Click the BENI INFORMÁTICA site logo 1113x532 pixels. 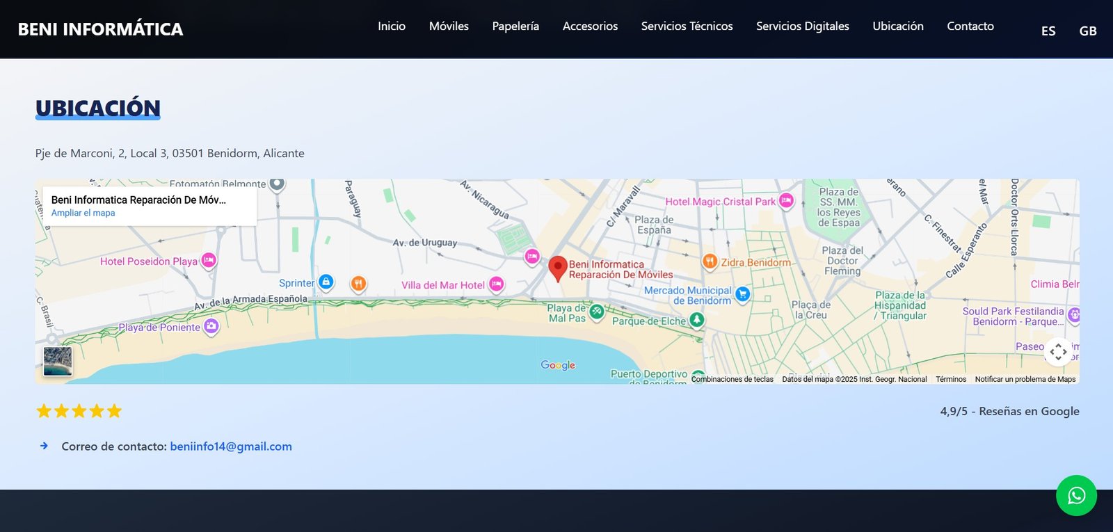(x=100, y=29)
